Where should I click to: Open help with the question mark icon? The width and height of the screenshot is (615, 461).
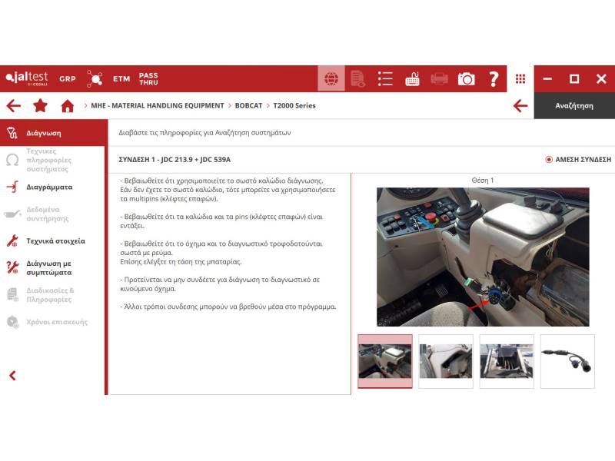point(494,78)
